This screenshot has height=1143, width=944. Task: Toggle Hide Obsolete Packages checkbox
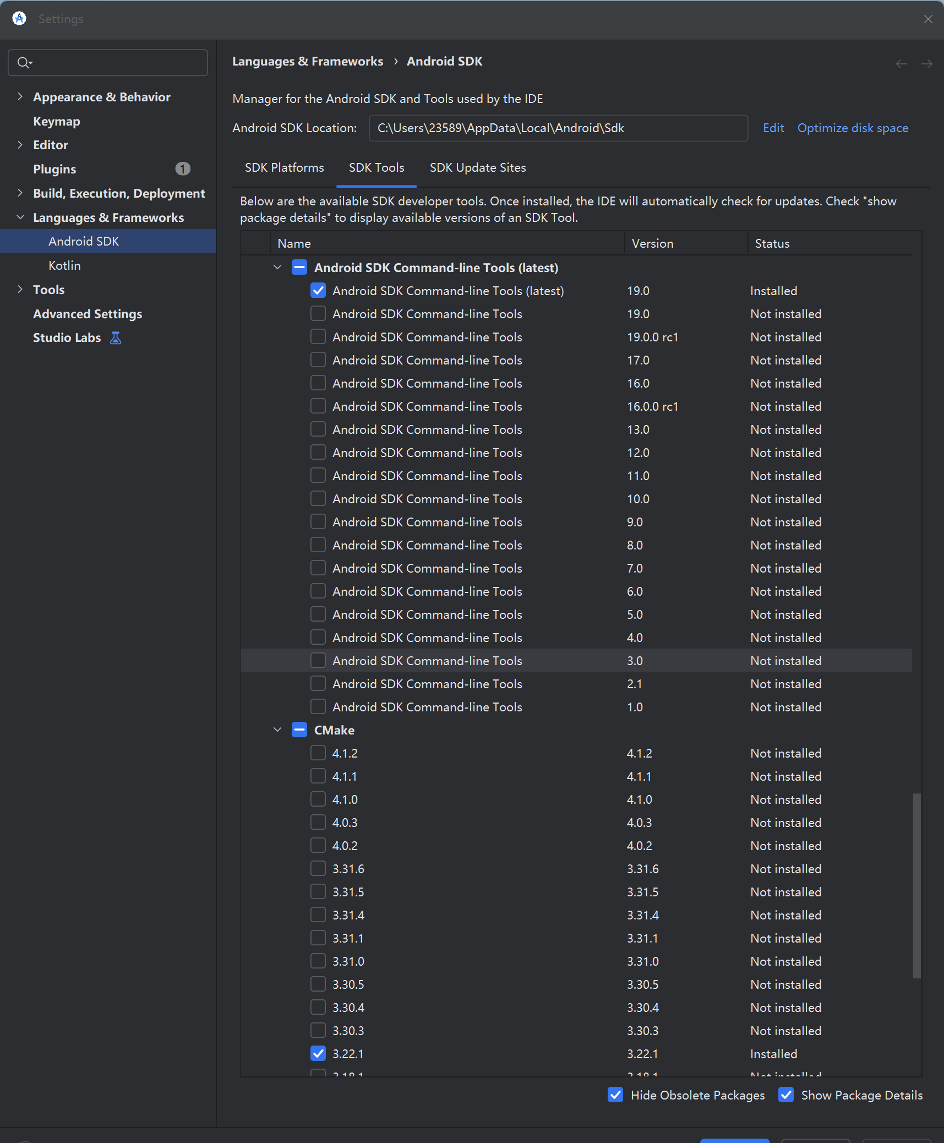pos(615,1095)
